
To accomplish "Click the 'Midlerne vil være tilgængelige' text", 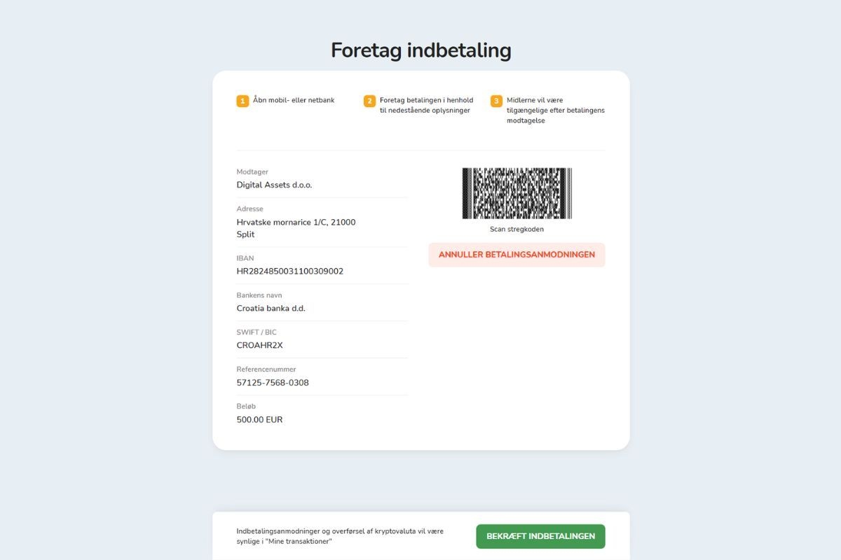I will 555,110.
